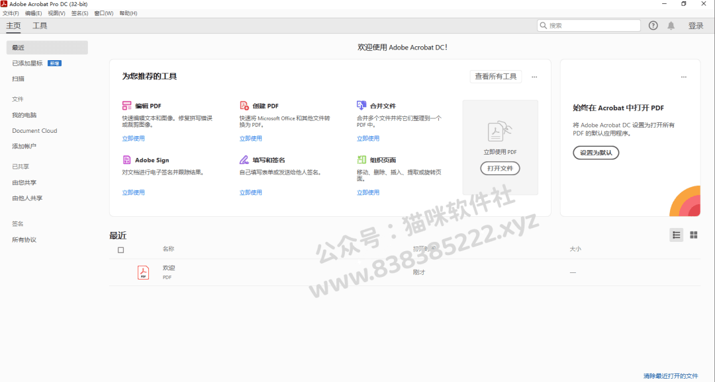Click the Adobe Sign tool icon
715x382 pixels.
[x=126, y=160]
